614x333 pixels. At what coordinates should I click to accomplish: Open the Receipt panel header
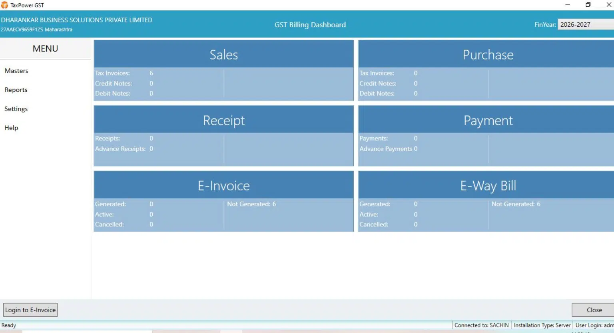coord(224,119)
